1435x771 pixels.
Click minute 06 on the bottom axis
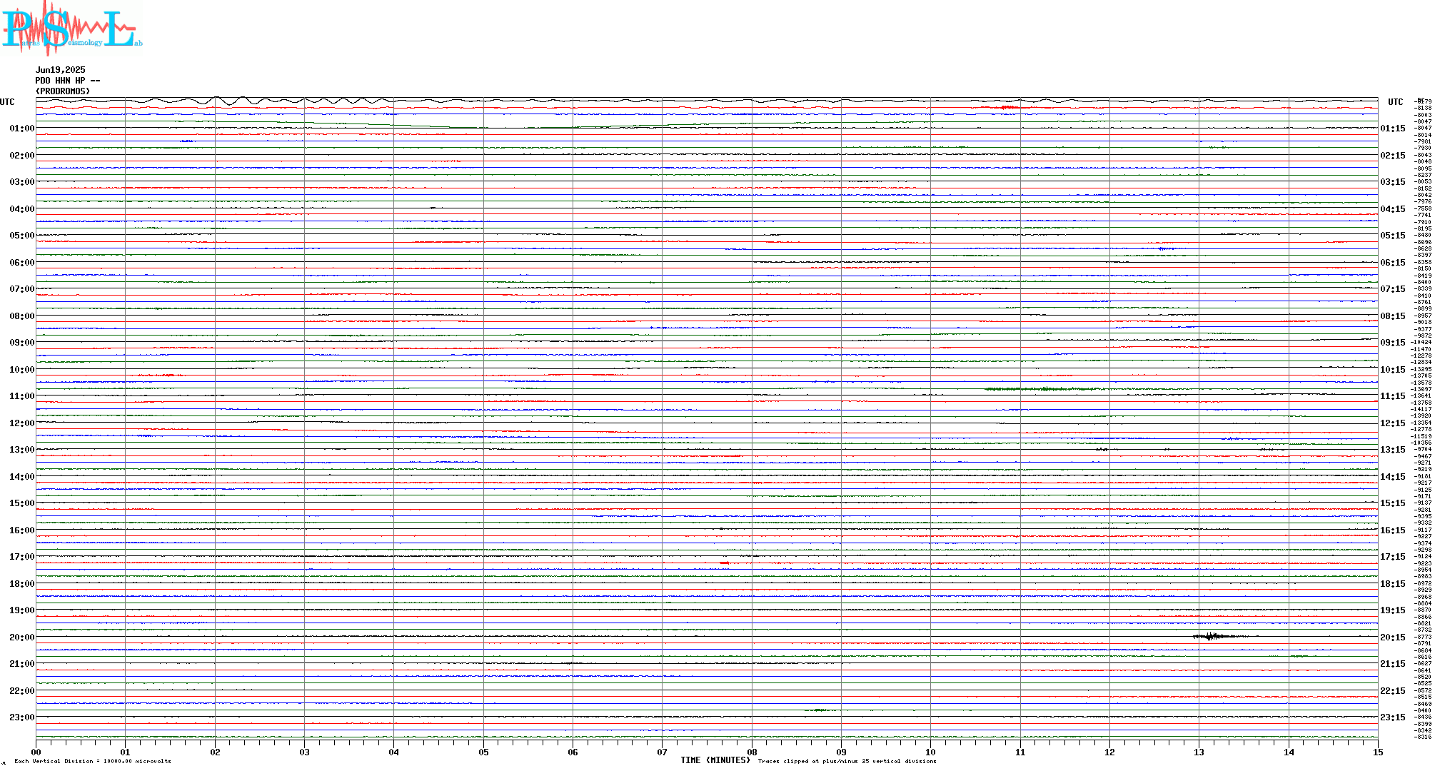(x=573, y=752)
